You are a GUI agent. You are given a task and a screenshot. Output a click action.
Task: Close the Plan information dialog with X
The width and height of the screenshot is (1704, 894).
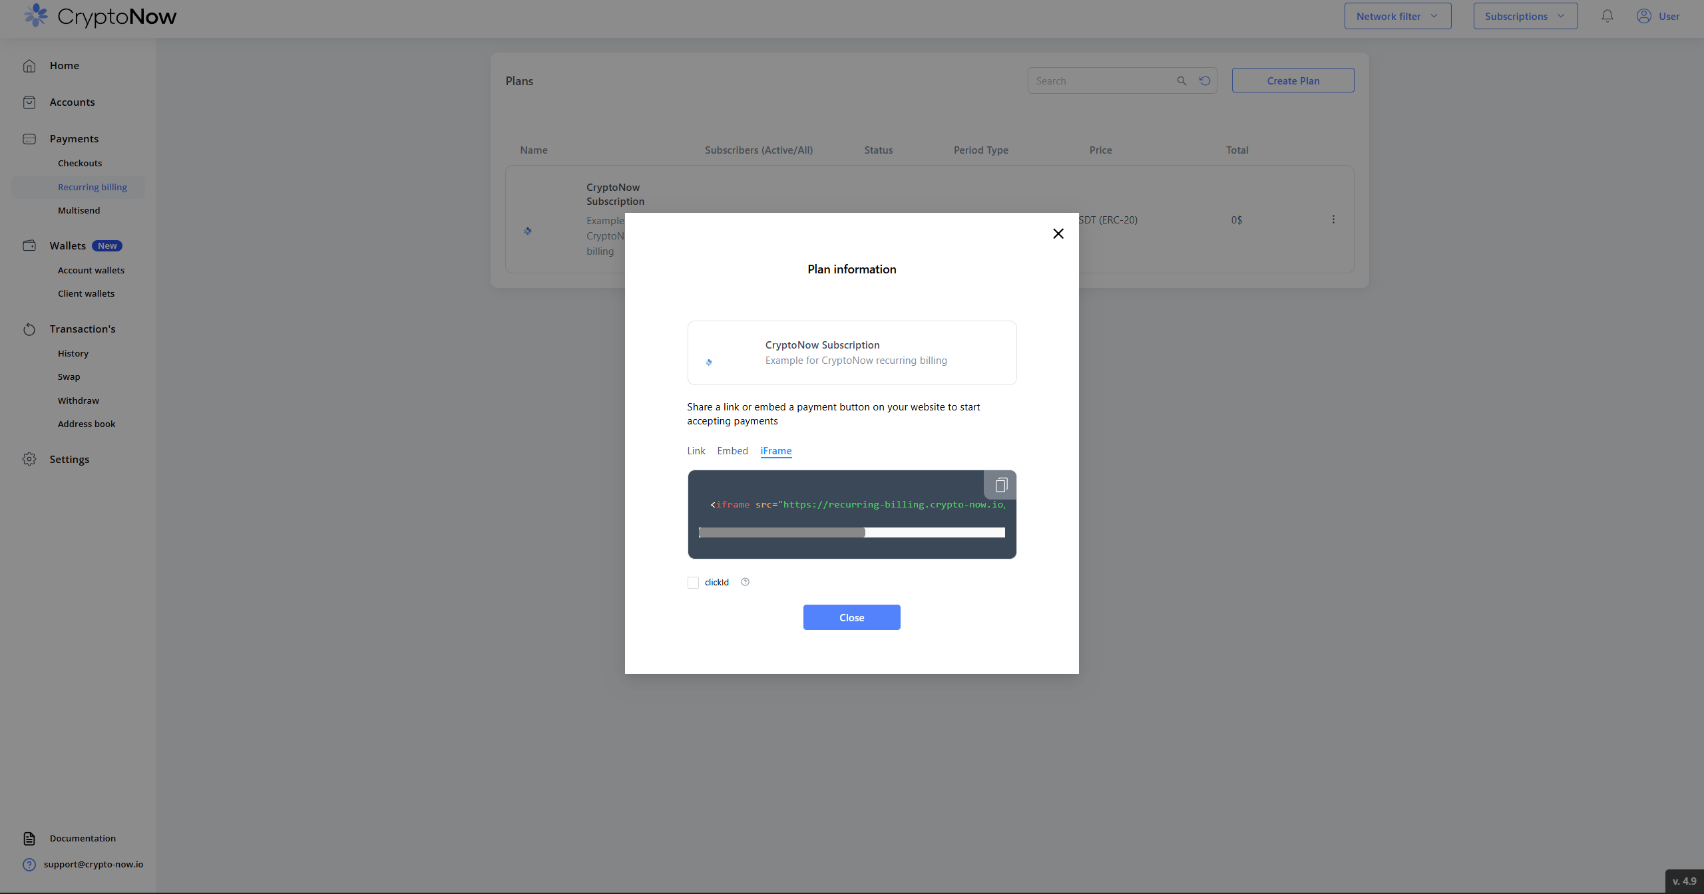coord(1058,233)
